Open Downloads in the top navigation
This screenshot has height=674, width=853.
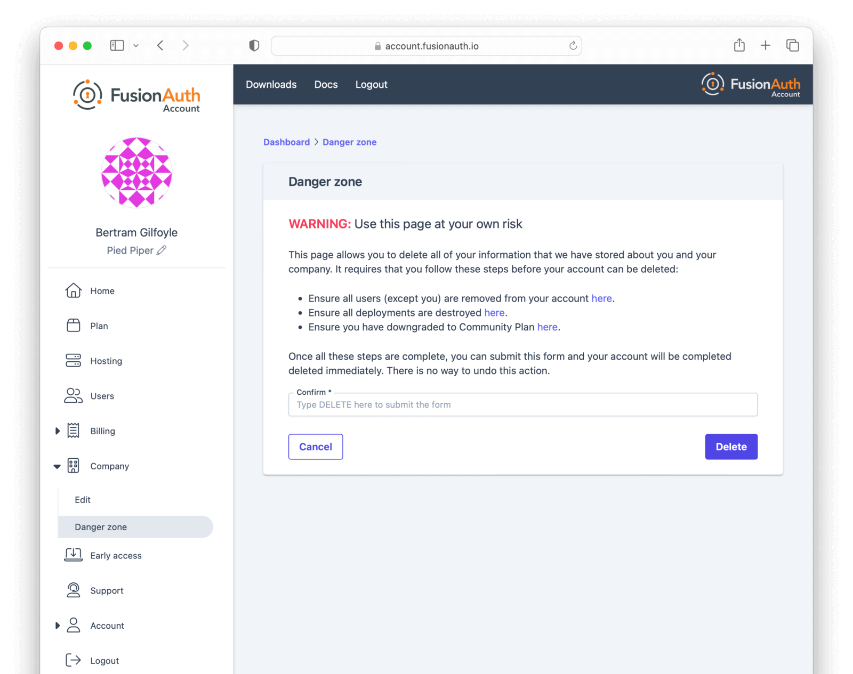coord(271,84)
